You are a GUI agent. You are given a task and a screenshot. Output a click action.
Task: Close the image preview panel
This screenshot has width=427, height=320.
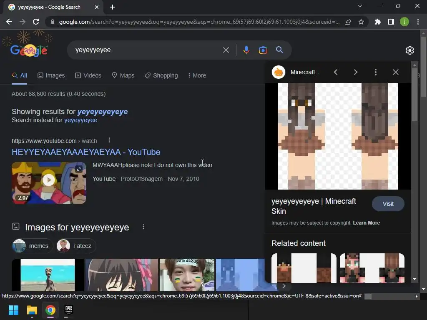coord(396,72)
